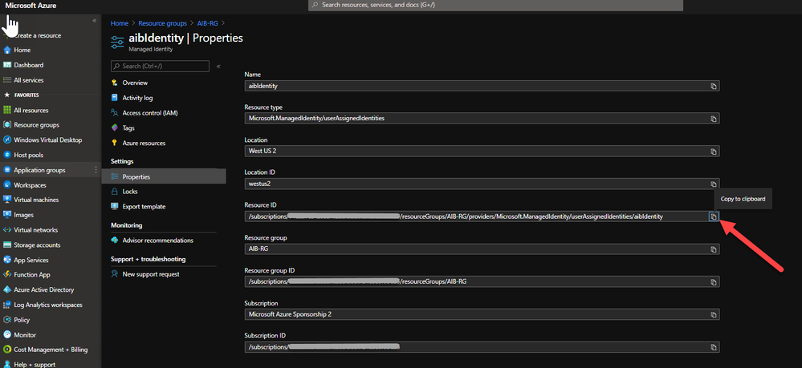Copy the Location value to clipboard
Viewport: 802px width, 368px height.
pyautogui.click(x=714, y=152)
